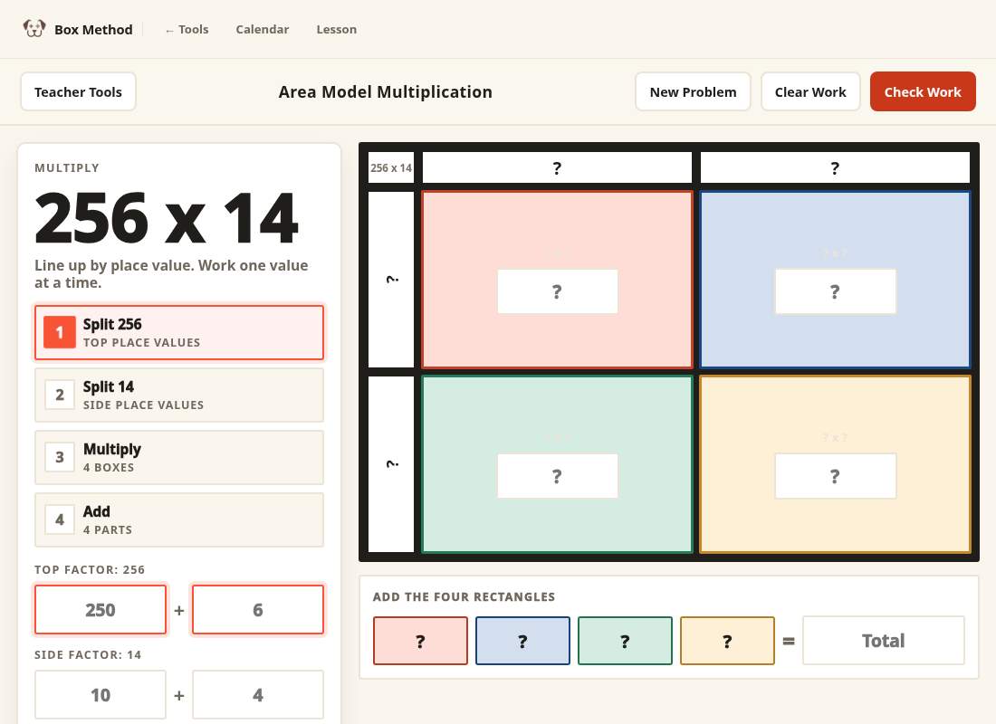Select step 2 Split 14
The image size is (996, 724).
coord(179,395)
